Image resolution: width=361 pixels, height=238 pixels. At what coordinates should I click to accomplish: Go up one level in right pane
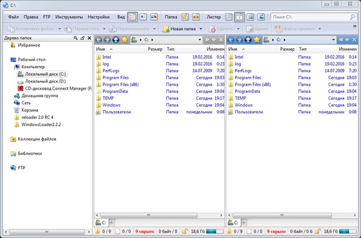click(x=248, y=40)
